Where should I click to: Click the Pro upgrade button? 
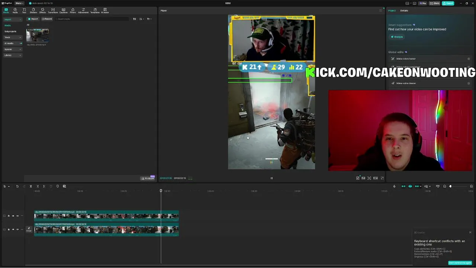[x=423, y=3]
